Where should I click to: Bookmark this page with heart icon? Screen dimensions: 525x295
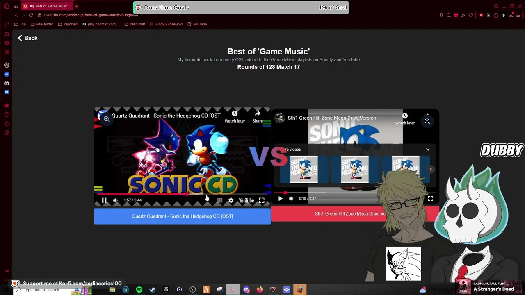tap(470, 15)
